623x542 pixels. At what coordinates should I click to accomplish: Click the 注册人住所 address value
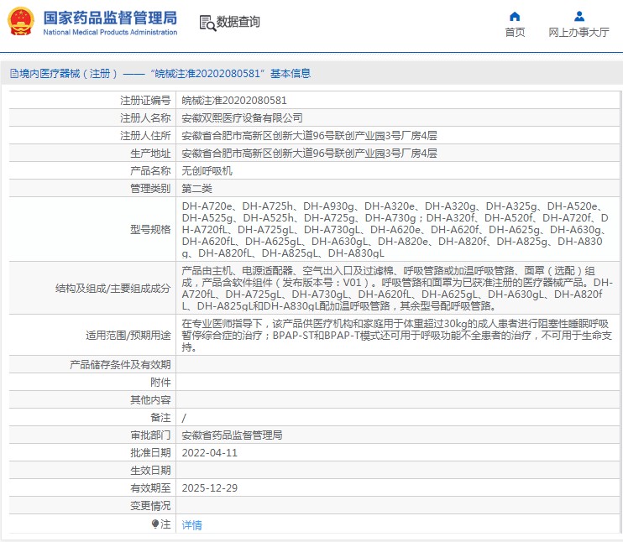[309, 136]
